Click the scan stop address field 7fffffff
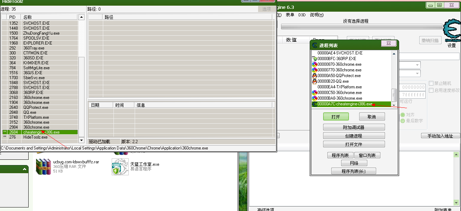The width and height of the screenshot is (461, 211). click(413, 95)
